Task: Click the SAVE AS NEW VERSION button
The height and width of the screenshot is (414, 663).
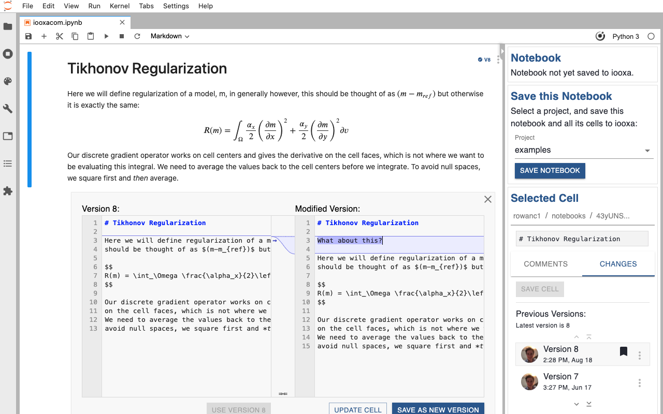Action: 438,409
